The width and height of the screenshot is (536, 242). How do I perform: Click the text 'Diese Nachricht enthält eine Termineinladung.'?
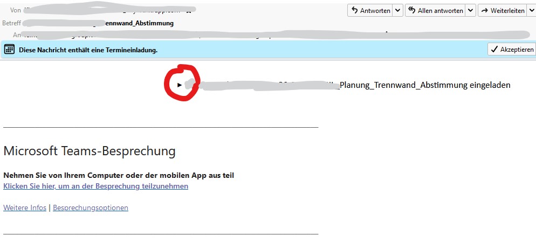(x=88, y=50)
